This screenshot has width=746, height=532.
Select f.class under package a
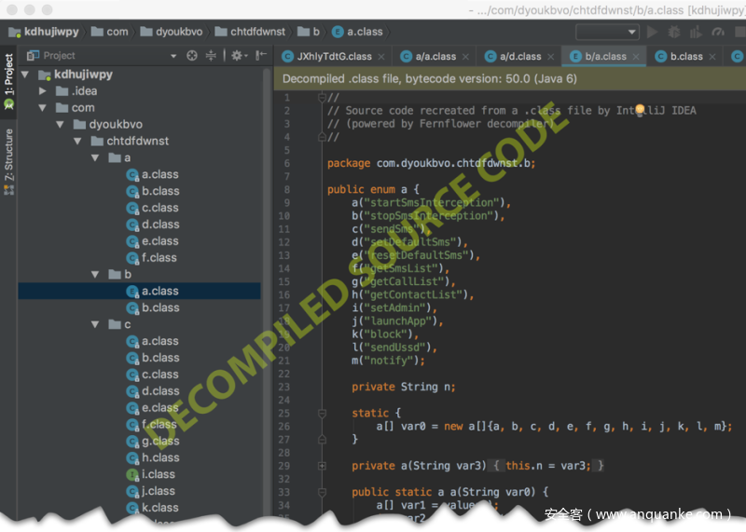click(159, 258)
